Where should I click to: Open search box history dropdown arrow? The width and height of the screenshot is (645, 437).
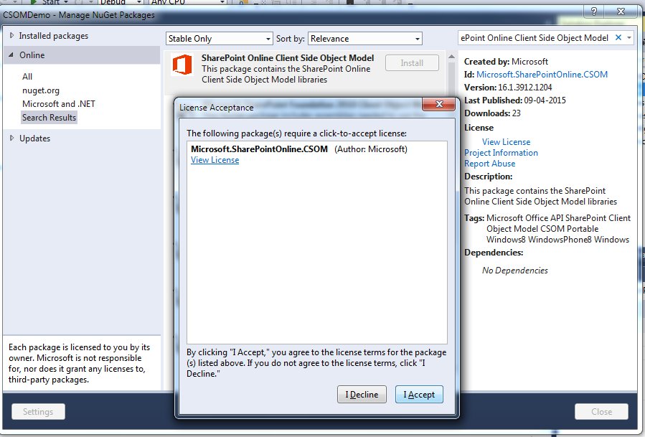pos(629,38)
